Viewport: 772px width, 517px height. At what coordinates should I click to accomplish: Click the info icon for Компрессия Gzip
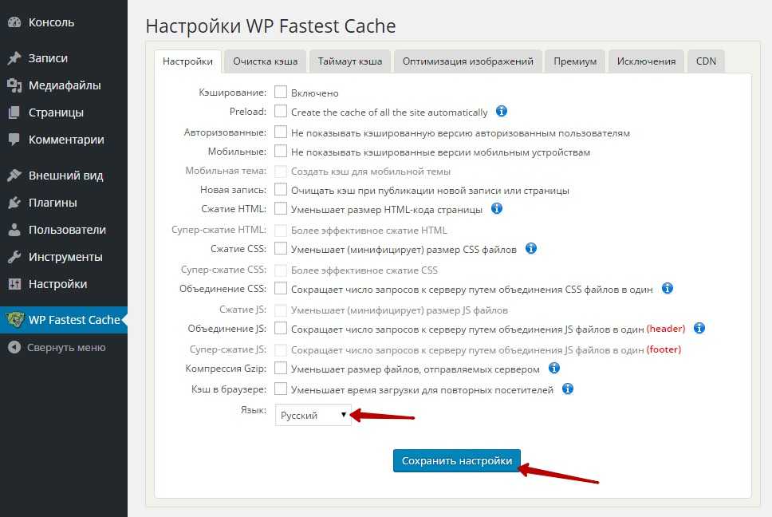[x=554, y=369]
